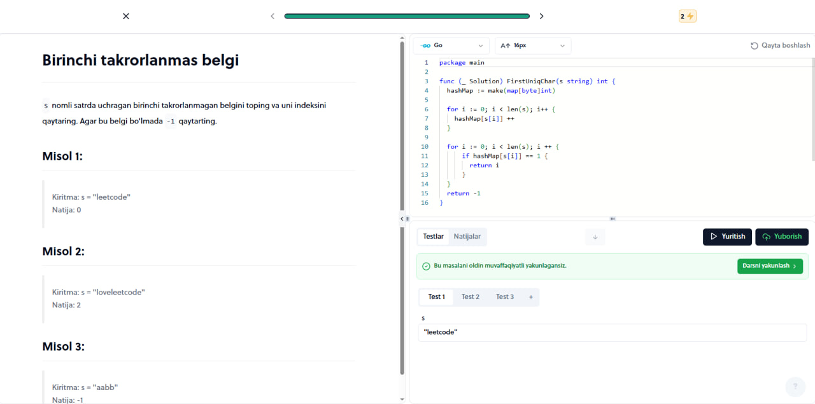
Task: Select the Test 1 tab
Action: 437,297
